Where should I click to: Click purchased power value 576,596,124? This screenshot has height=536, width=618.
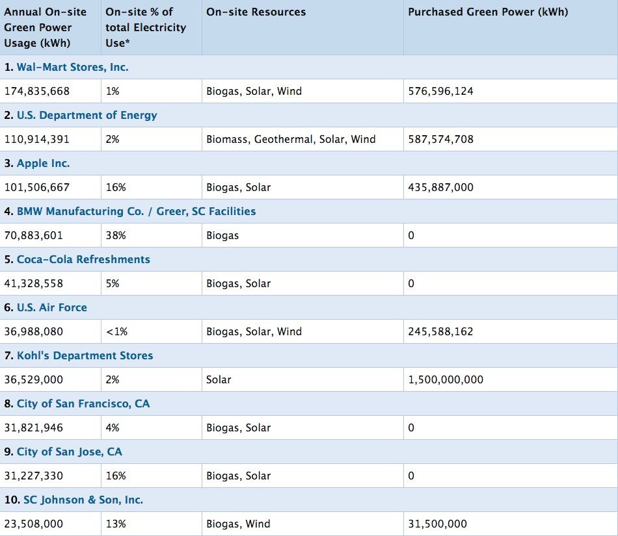[440, 92]
